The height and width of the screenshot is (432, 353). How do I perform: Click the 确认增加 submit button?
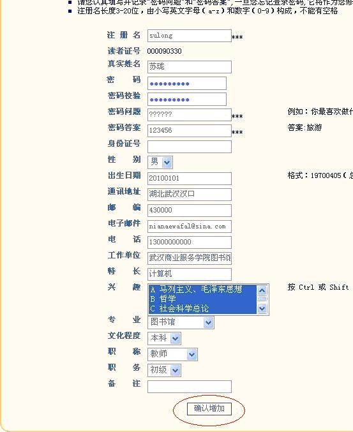tap(209, 408)
